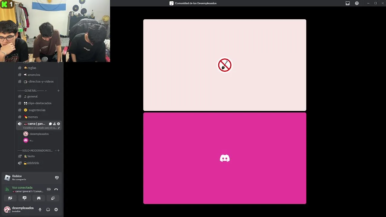
Task: Create invite for cama voice channel
Action: [x=55, y=124]
